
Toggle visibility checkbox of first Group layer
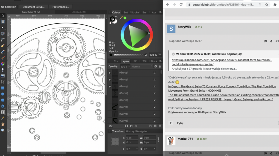click(x=155, y=73)
